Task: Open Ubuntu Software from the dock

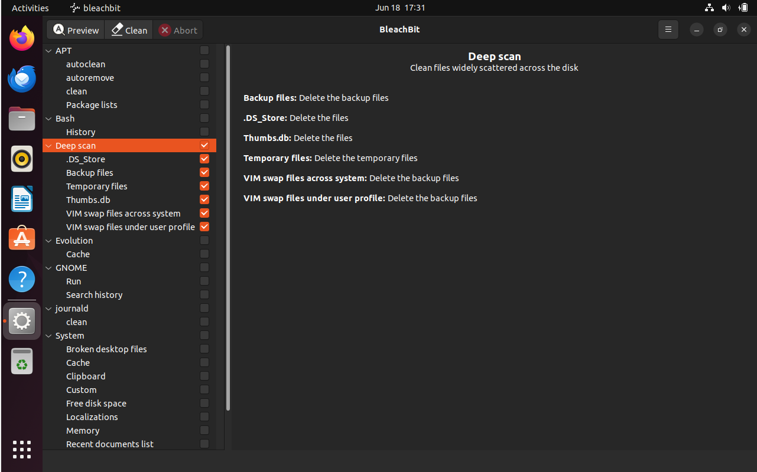Action: [21, 239]
